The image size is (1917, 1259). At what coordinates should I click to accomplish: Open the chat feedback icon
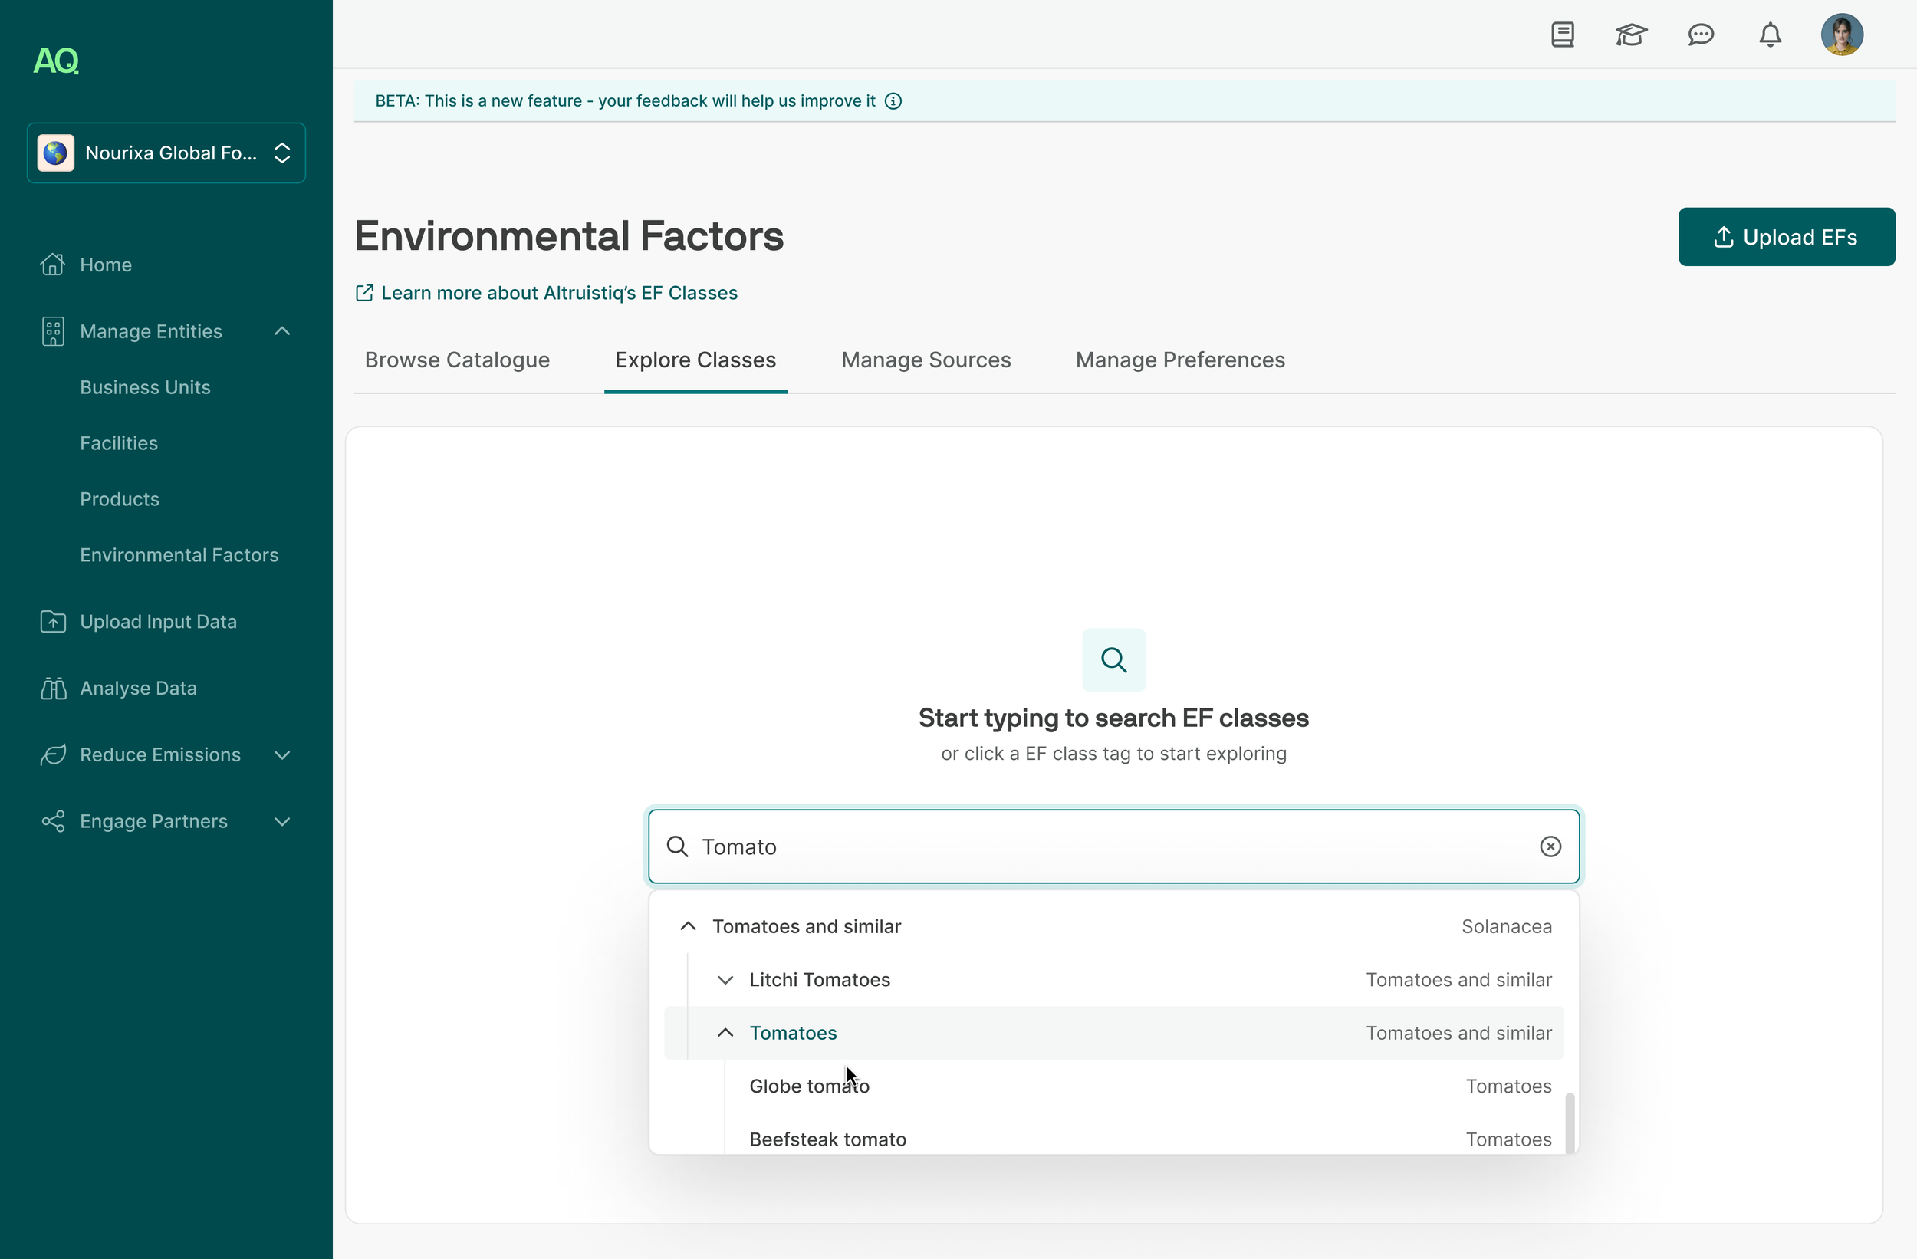(1700, 35)
